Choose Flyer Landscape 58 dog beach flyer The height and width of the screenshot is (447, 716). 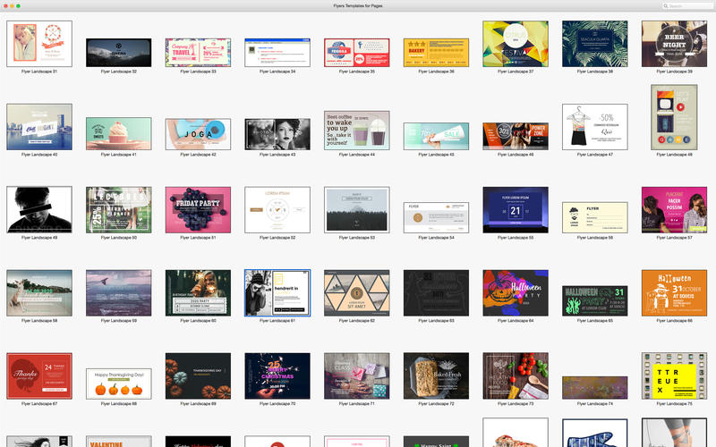tap(39, 293)
